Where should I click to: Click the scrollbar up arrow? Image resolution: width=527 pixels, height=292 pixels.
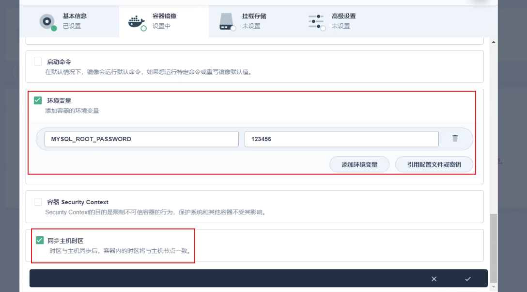(x=494, y=42)
